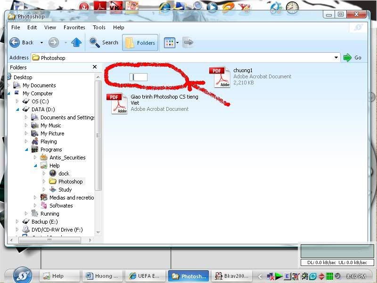Click the dock folder icon
This screenshot has width=377, height=283.
tap(53, 173)
